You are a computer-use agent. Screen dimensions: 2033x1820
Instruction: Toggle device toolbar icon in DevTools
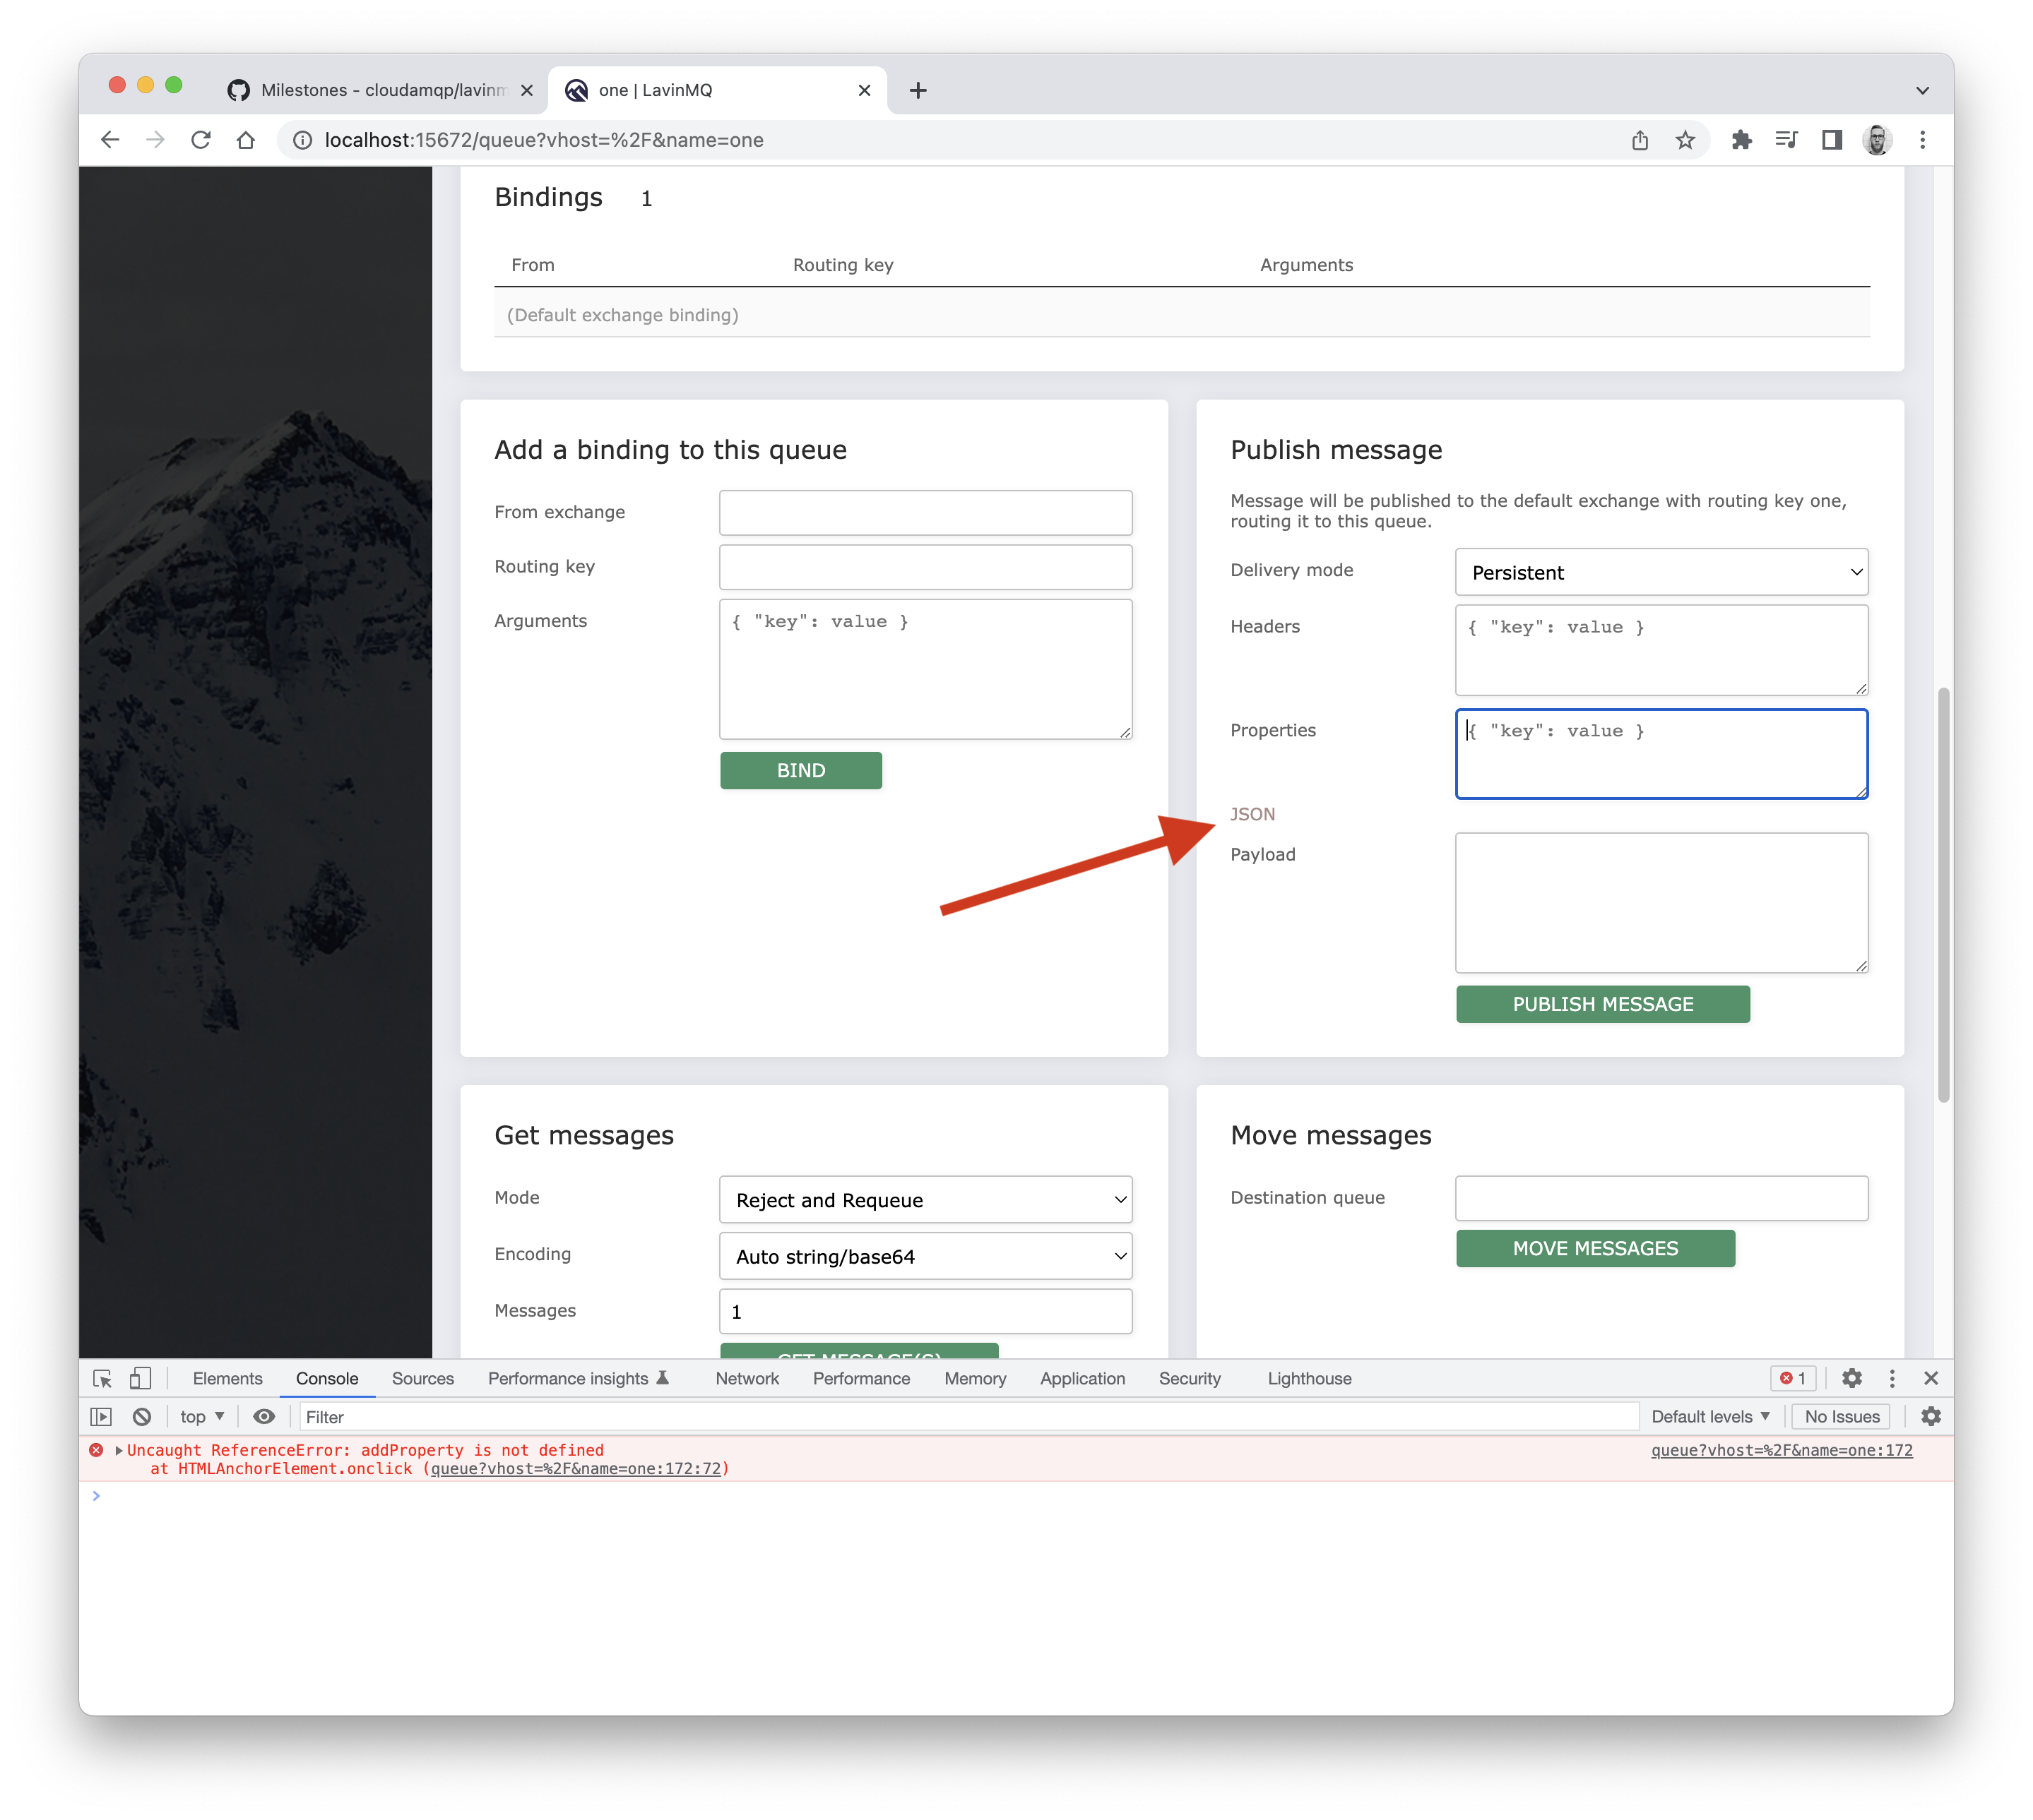pyautogui.click(x=140, y=1378)
